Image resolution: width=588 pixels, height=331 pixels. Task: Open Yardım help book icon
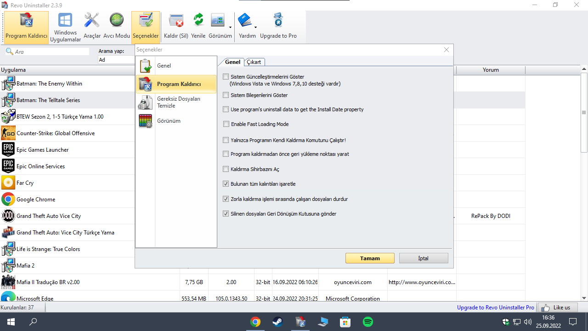(x=245, y=21)
